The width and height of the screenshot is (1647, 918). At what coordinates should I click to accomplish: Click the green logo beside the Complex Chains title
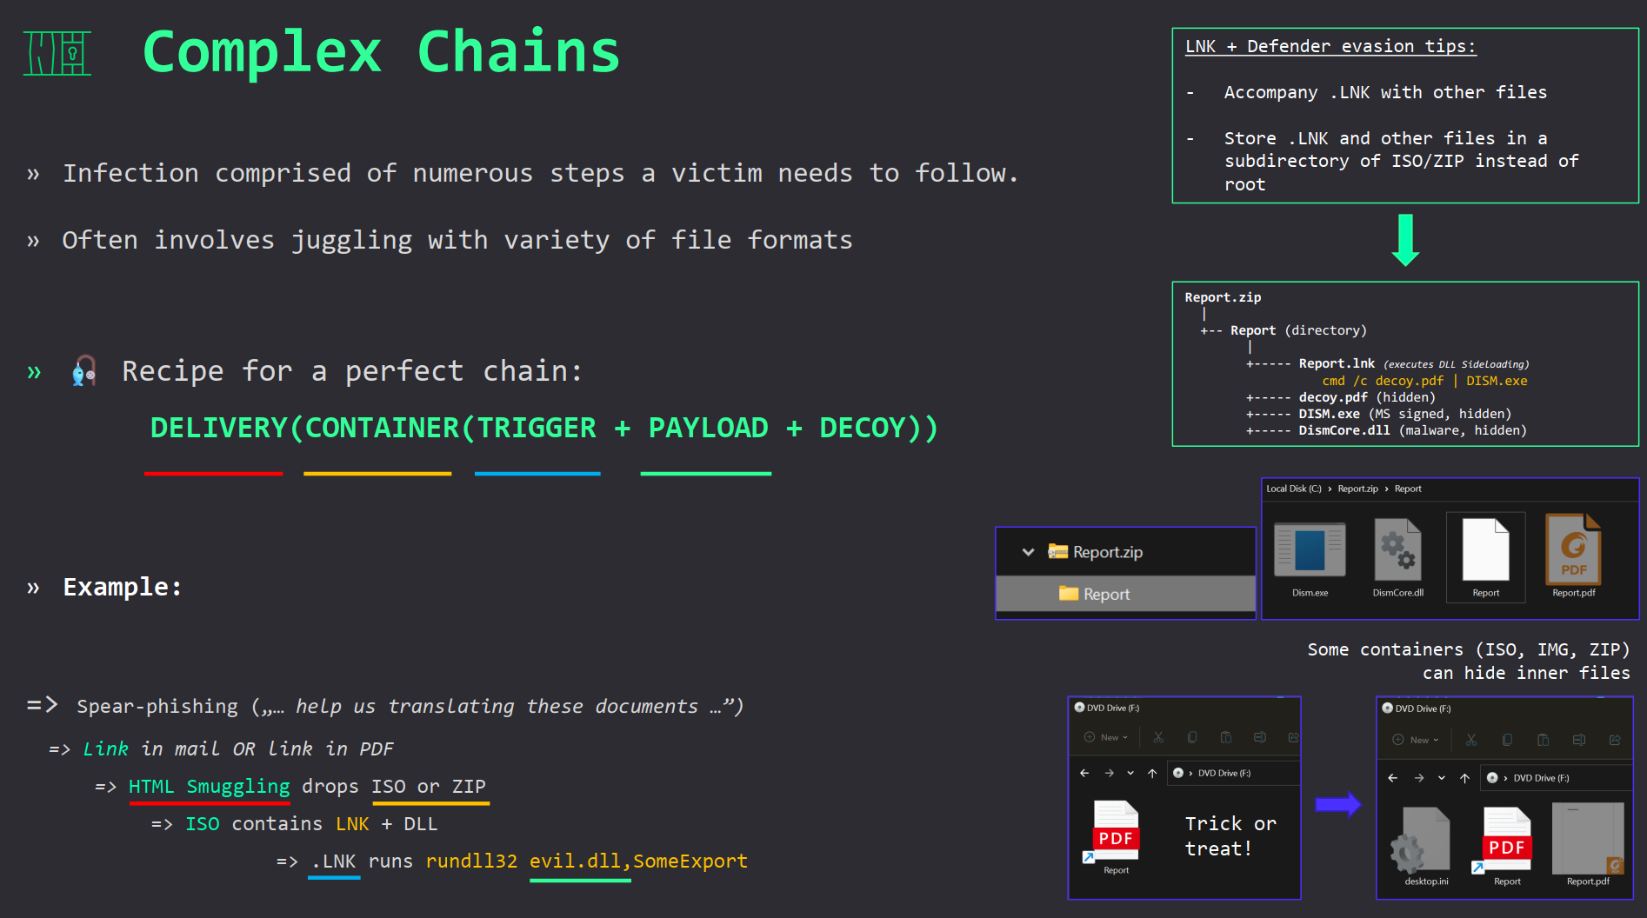57,53
